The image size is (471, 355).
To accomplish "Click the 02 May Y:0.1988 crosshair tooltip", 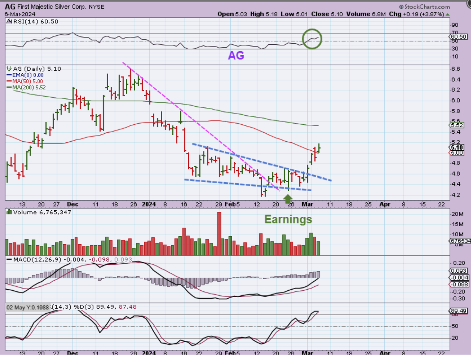I will coord(29,307).
